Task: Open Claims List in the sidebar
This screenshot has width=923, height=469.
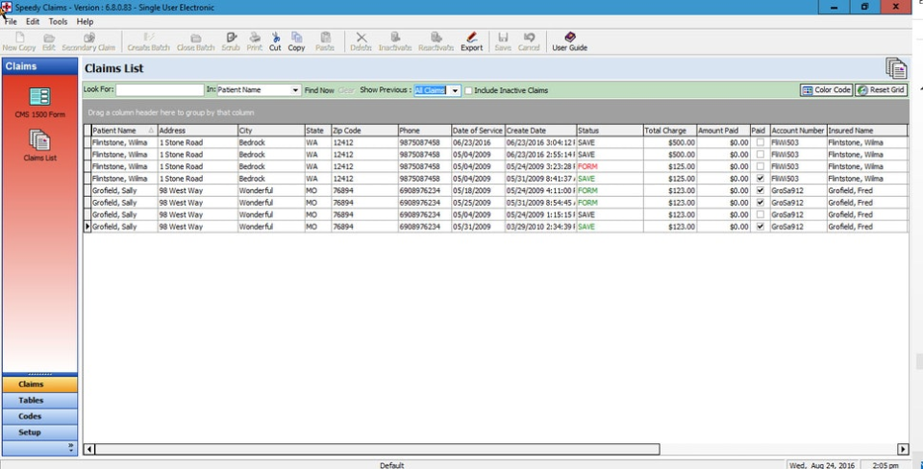Action: (x=40, y=145)
